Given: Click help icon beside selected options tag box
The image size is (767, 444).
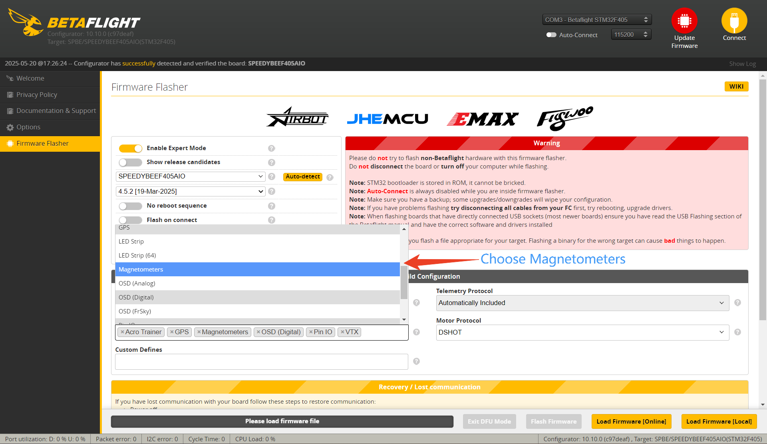Looking at the screenshot, I should pyautogui.click(x=416, y=332).
